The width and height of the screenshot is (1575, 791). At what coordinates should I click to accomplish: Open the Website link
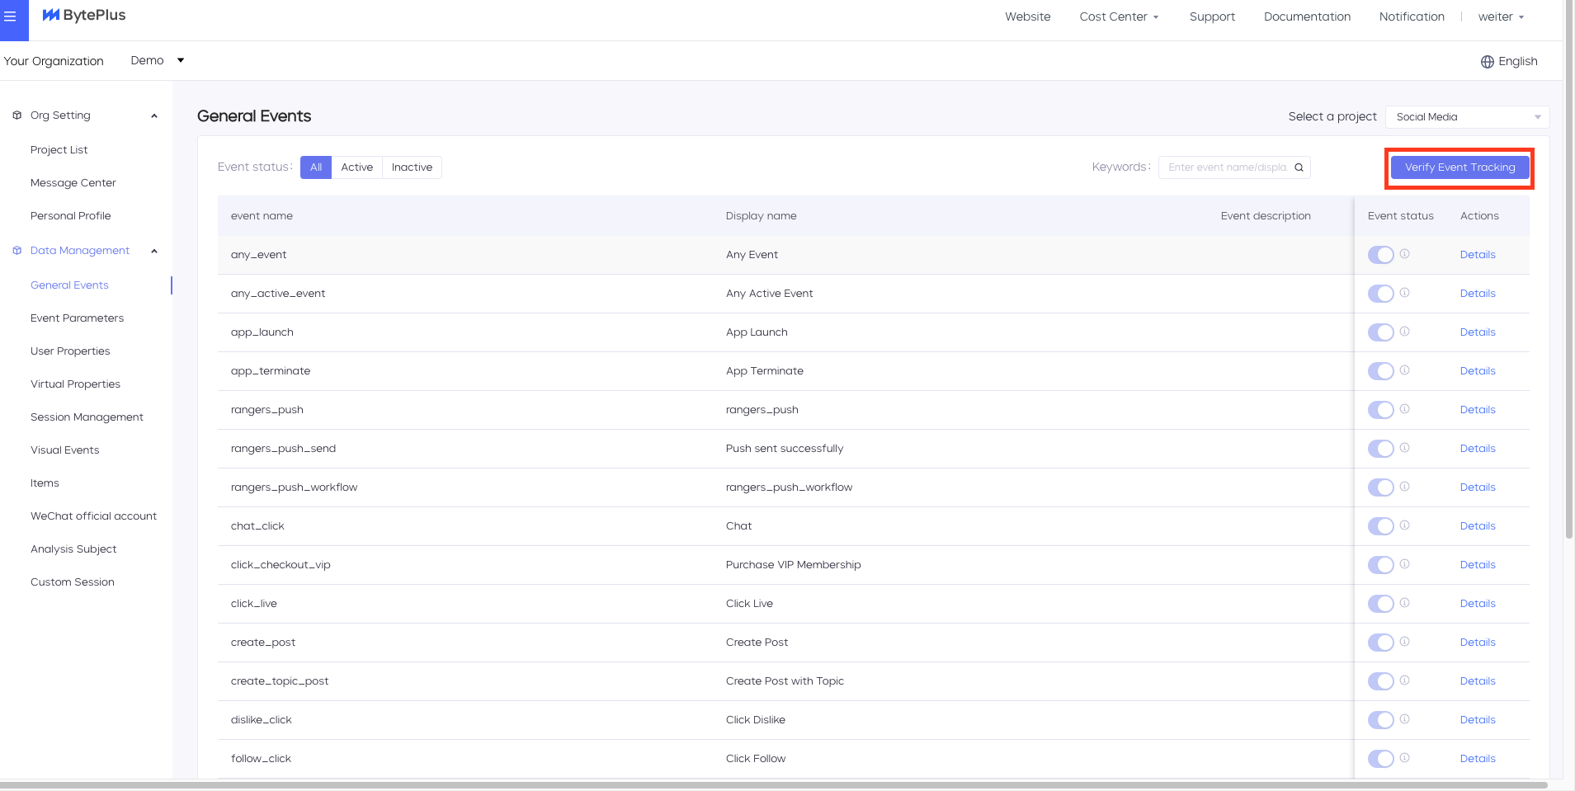point(1027,16)
